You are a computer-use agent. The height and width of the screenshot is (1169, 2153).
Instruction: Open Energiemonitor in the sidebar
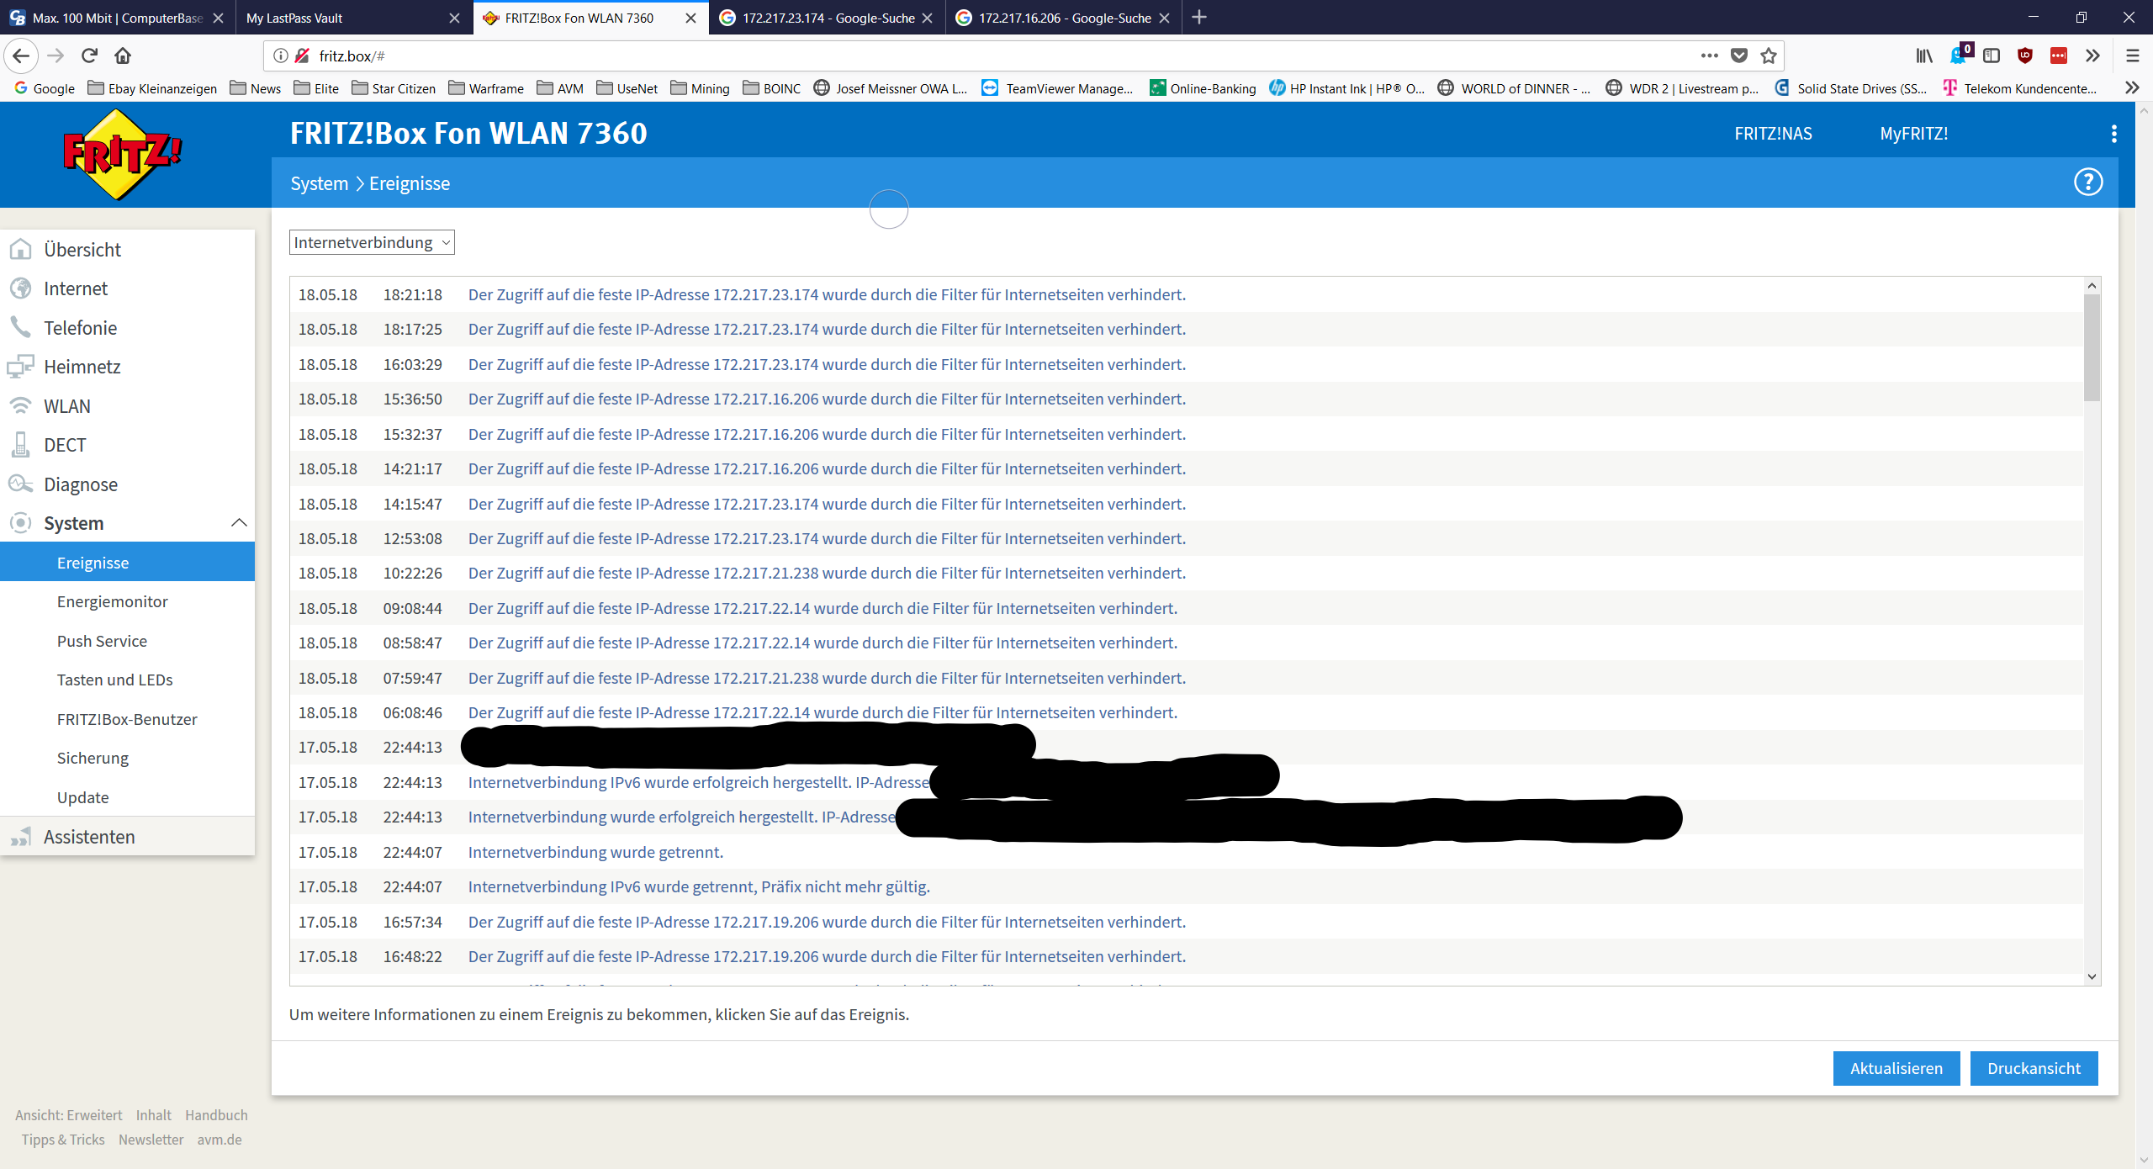112,601
